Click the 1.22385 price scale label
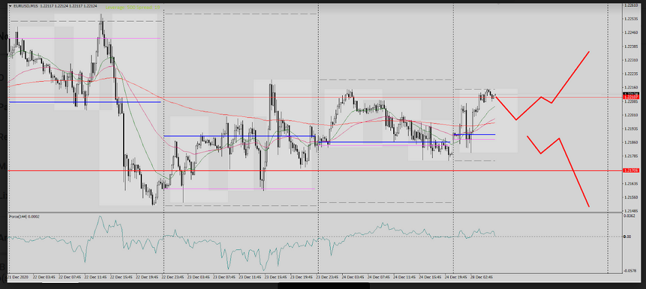This screenshot has width=646, height=289. (x=630, y=46)
